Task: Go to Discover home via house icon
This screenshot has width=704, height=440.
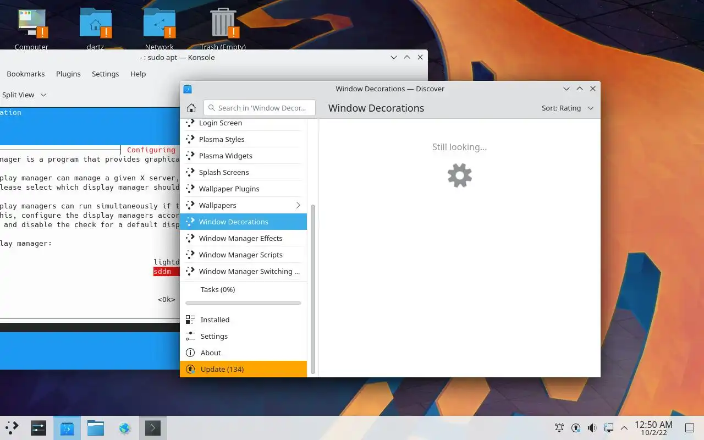Action: point(191,108)
